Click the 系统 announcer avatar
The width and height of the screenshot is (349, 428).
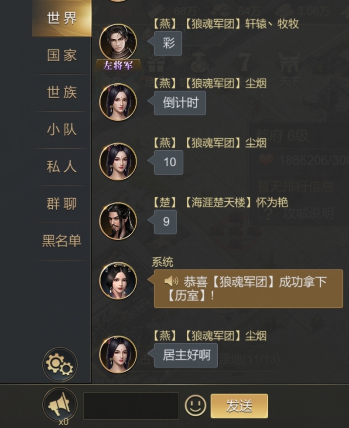point(118,281)
